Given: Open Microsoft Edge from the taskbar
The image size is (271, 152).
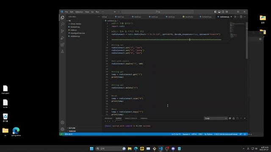Looking at the screenshot, I should pyautogui.click(x=136, y=149).
